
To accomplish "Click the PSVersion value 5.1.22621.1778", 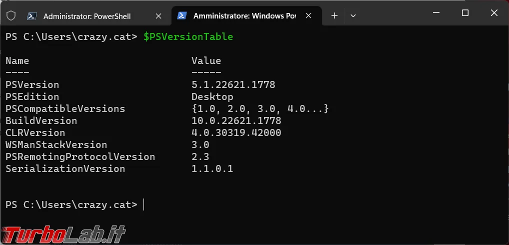I will pos(233,84).
